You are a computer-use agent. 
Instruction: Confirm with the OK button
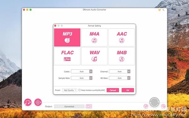[x=128, y=90]
